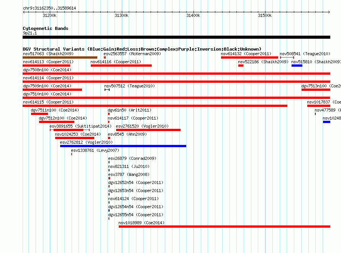Click the dgv12655n54 (Cooper2011) label
Screen dimensions: 341x253
pyautogui.click(x=136, y=215)
